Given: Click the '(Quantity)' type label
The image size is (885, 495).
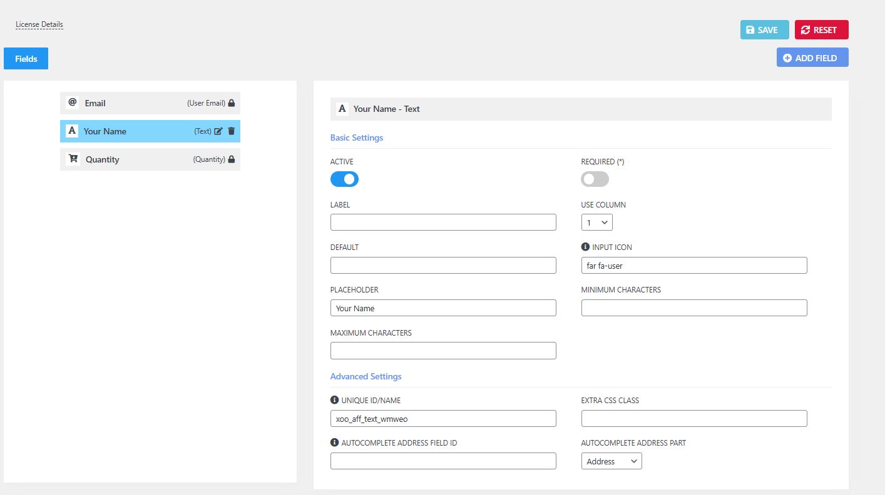Looking at the screenshot, I should click(x=209, y=159).
